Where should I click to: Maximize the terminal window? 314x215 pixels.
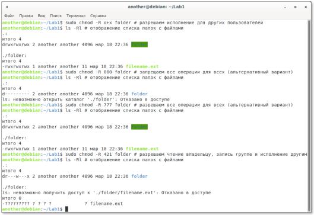point(295,7)
